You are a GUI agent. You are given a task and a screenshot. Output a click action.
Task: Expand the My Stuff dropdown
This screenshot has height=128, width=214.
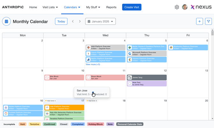coord(93,7)
